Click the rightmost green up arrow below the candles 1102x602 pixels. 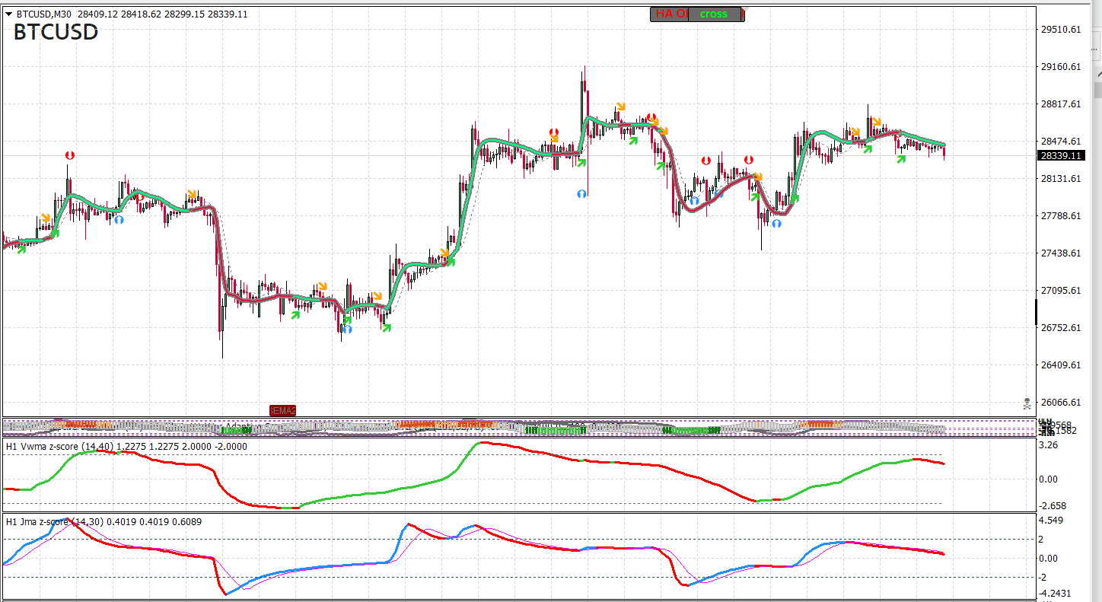click(x=902, y=159)
